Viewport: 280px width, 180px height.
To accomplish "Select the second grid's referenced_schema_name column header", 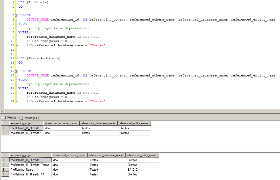I will [x=70, y=155].
